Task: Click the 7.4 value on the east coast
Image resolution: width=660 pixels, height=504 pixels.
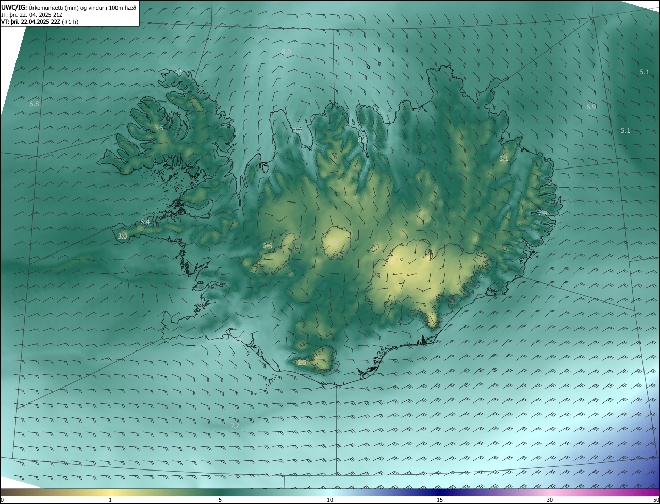Action: click(542, 213)
